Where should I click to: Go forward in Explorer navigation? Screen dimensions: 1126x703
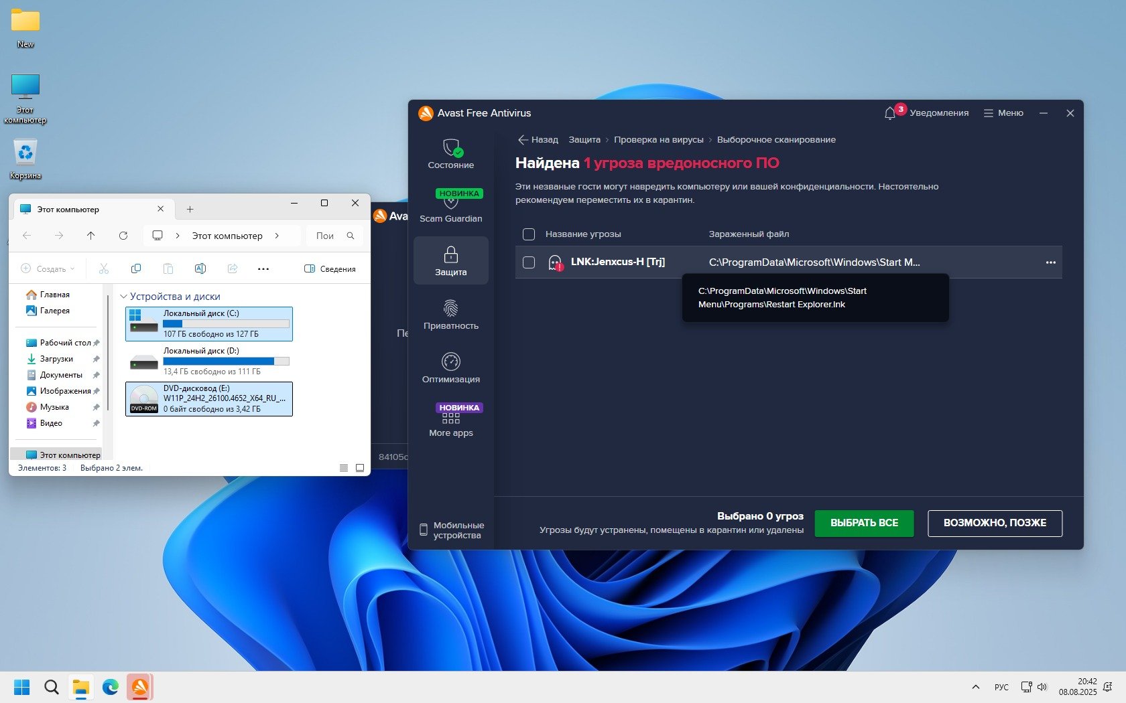(59, 236)
